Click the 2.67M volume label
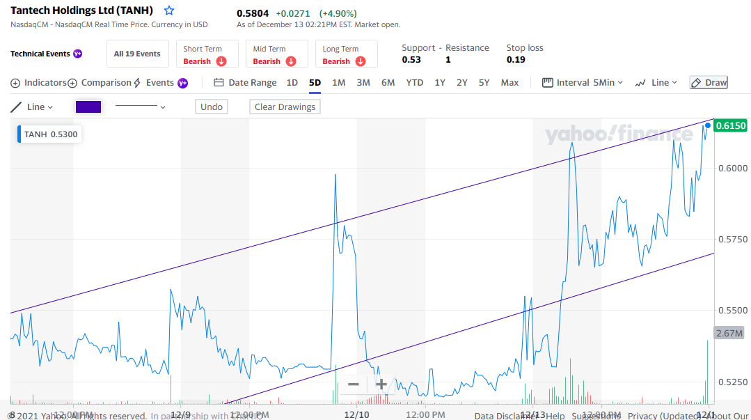Viewport: 751px width, 420px height. 729,333
